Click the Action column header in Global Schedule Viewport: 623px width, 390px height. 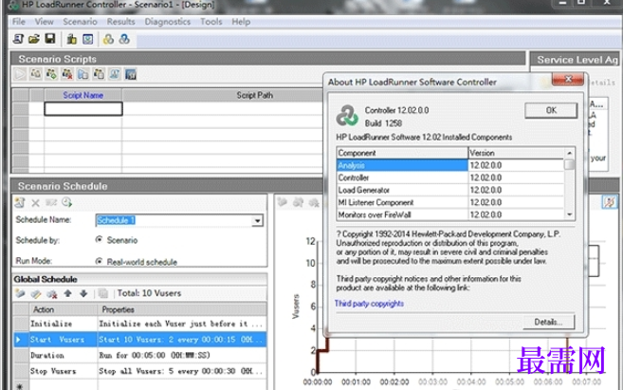click(64, 309)
